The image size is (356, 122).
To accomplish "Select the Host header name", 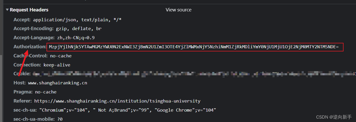I will pos(20,83).
